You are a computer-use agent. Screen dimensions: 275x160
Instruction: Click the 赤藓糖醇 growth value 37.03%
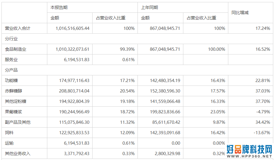(x=263, y=91)
